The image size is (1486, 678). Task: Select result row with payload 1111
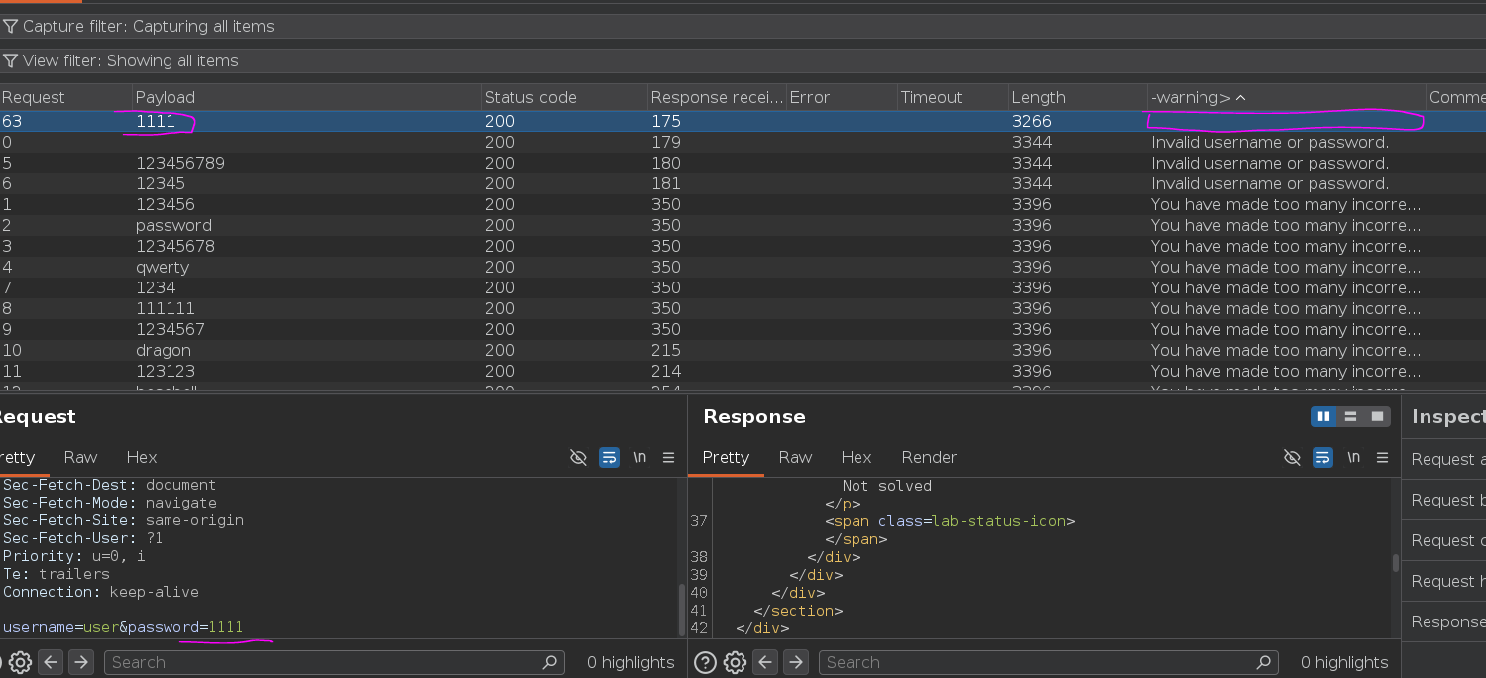coord(743,121)
